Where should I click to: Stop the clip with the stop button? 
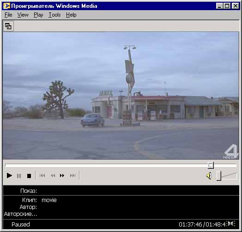coord(29,176)
